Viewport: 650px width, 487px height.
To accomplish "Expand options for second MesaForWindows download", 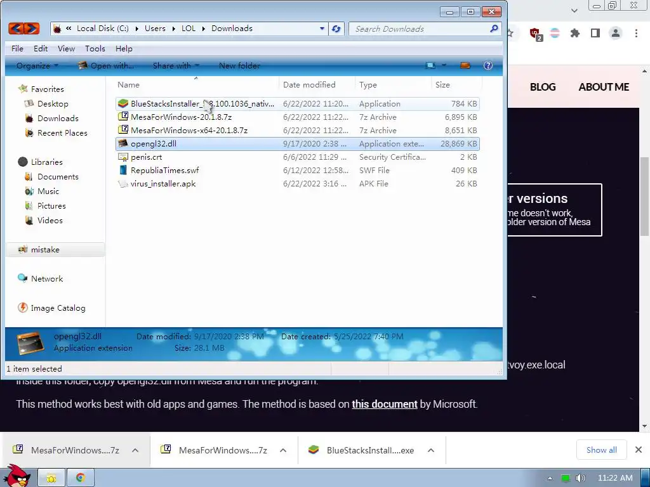I will pyautogui.click(x=283, y=450).
